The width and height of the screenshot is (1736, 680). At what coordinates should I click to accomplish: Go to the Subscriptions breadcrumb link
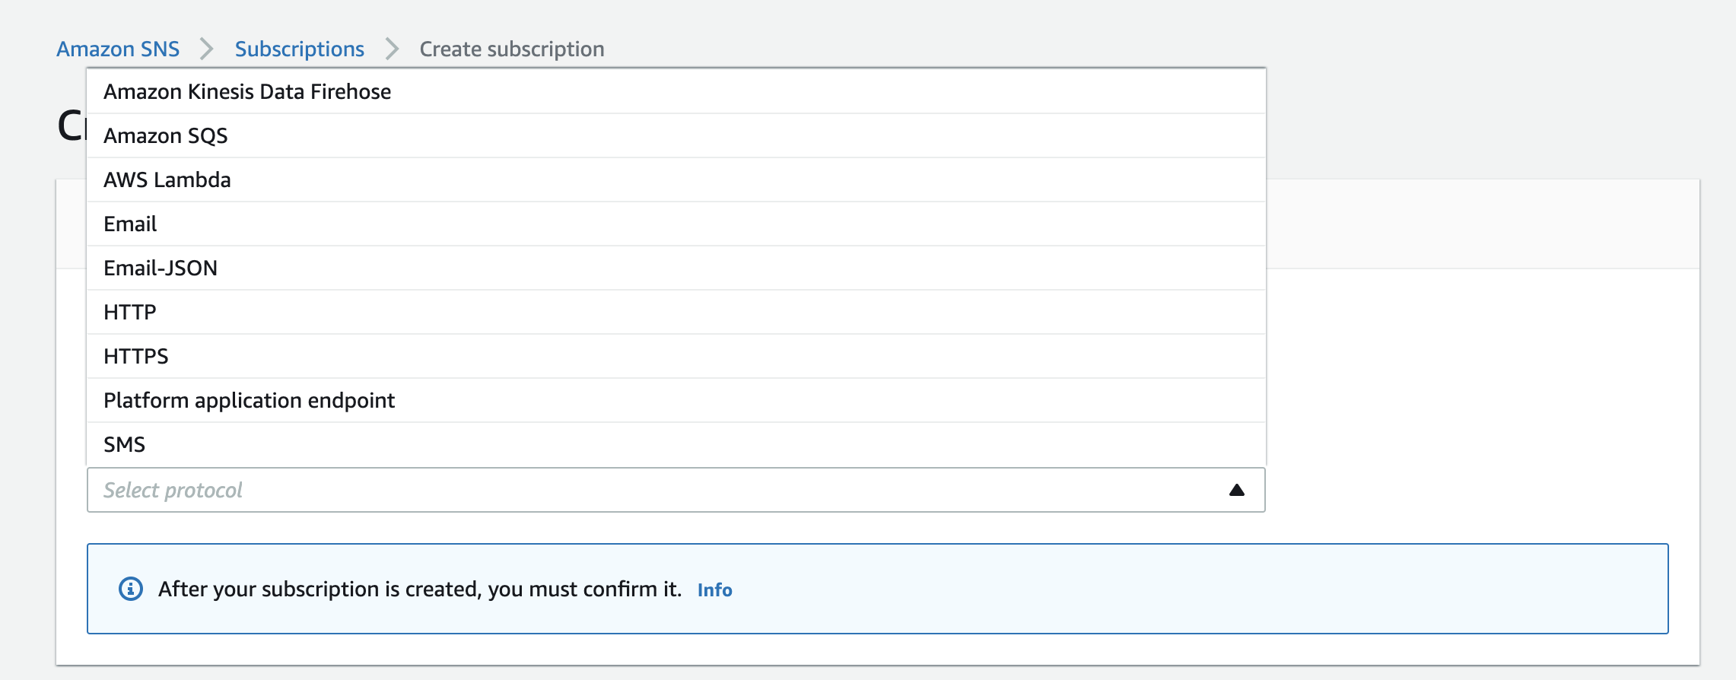299,49
